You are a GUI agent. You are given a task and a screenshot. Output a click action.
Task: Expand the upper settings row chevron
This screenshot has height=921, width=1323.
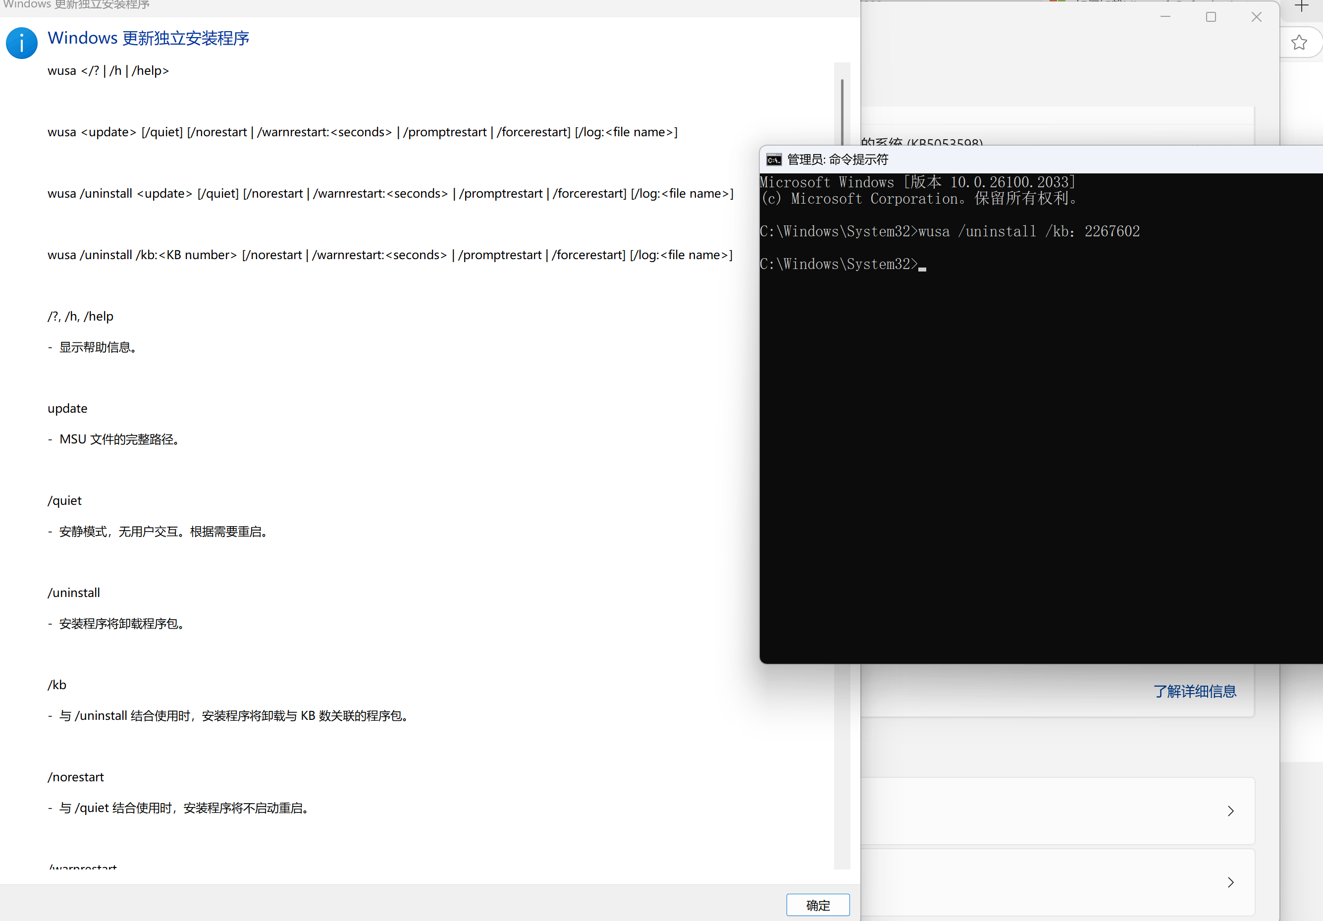click(x=1230, y=811)
